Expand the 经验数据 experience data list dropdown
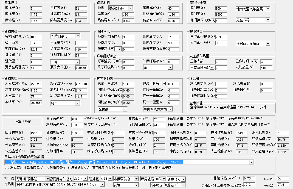293x189 pixels. pos(251,162)
